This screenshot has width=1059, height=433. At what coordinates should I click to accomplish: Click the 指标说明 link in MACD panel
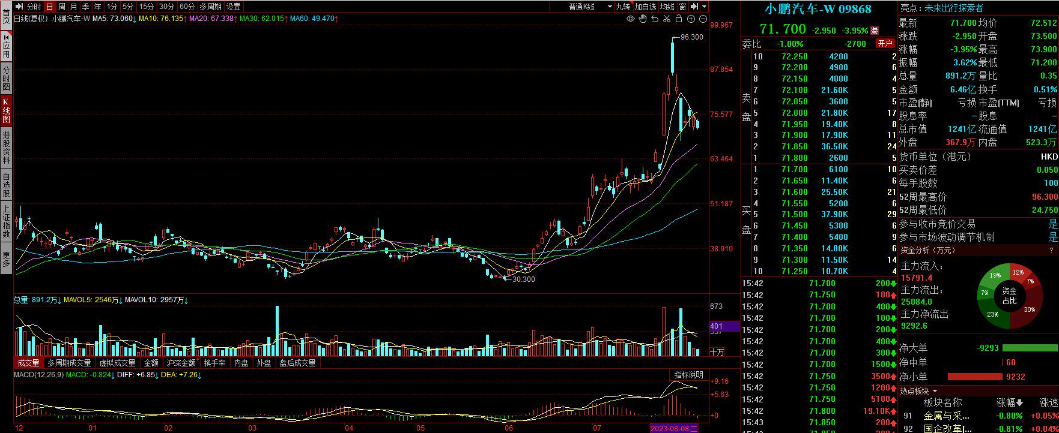tap(688, 375)
